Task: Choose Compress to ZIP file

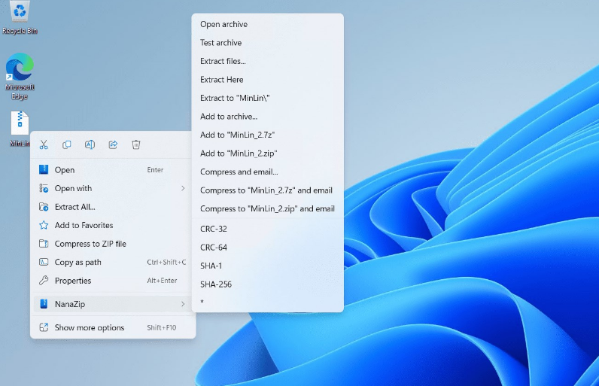Action: pyautogui.click(x=112, y=244)
